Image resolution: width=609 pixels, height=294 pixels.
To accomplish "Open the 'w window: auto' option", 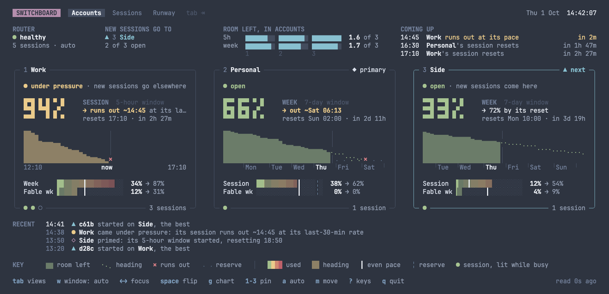I will [x=83, y=281].
